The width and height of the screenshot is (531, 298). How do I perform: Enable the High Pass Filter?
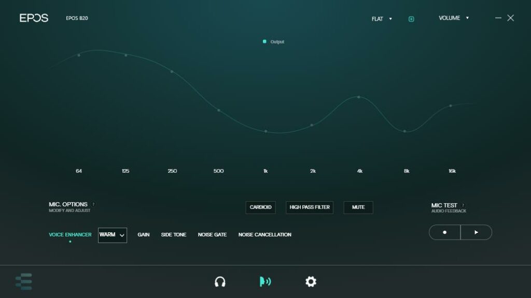(x=310, y=207)
